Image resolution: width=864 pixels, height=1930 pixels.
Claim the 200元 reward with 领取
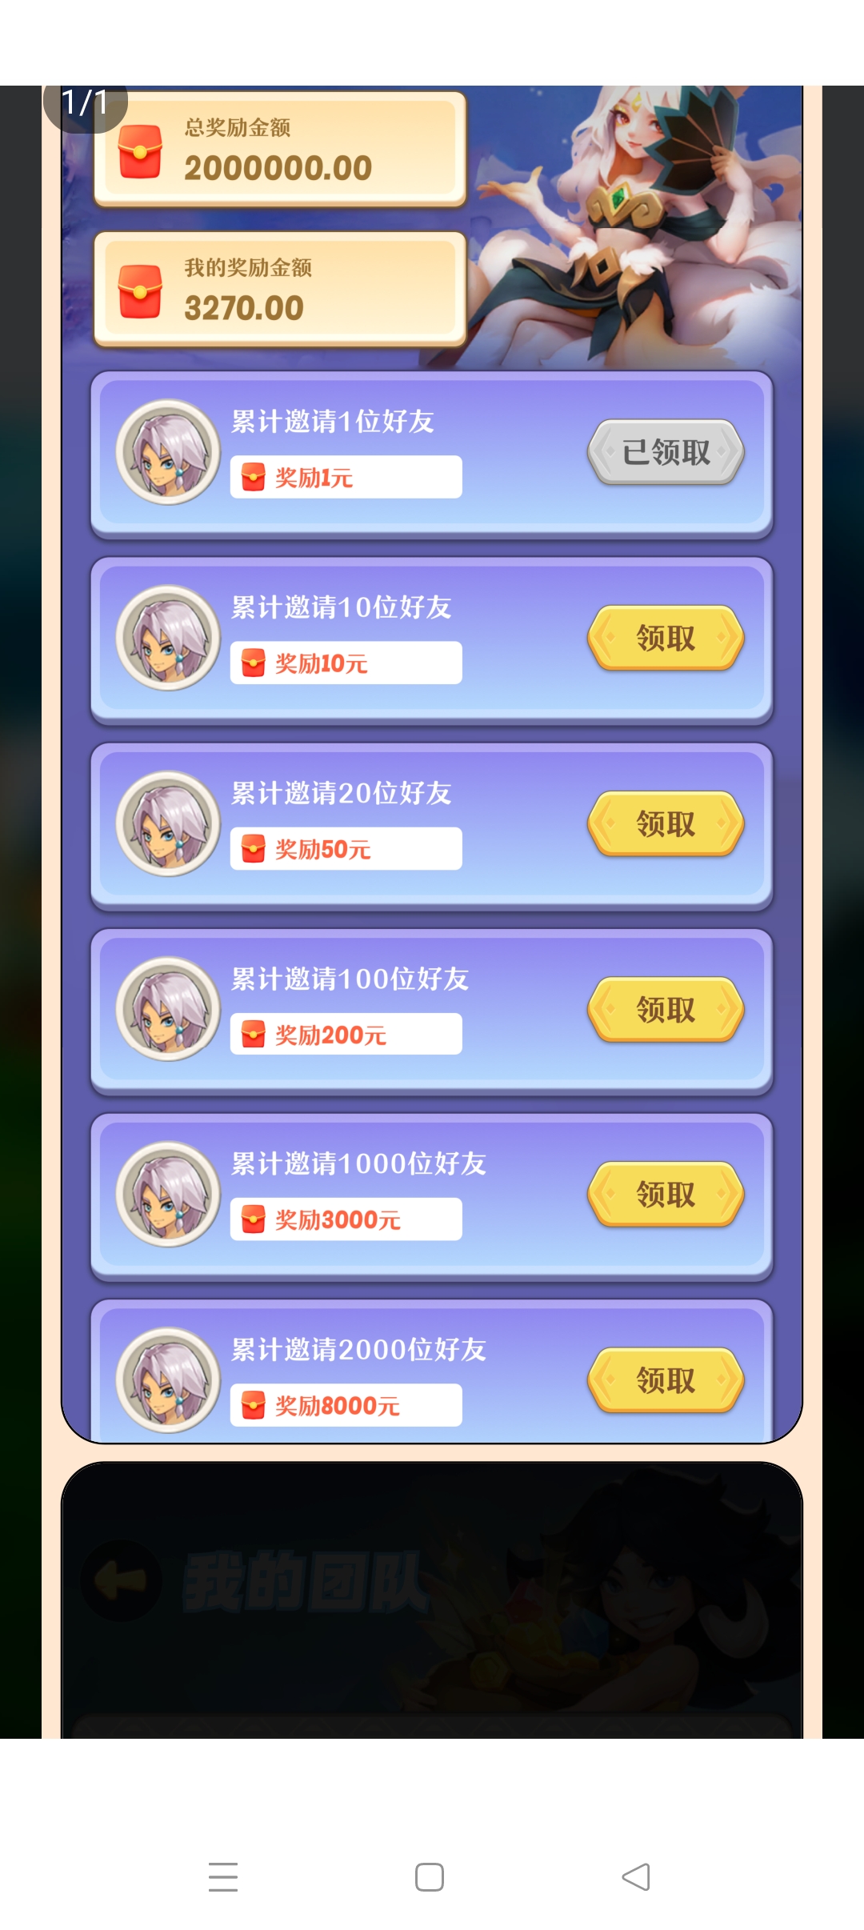666,1009
